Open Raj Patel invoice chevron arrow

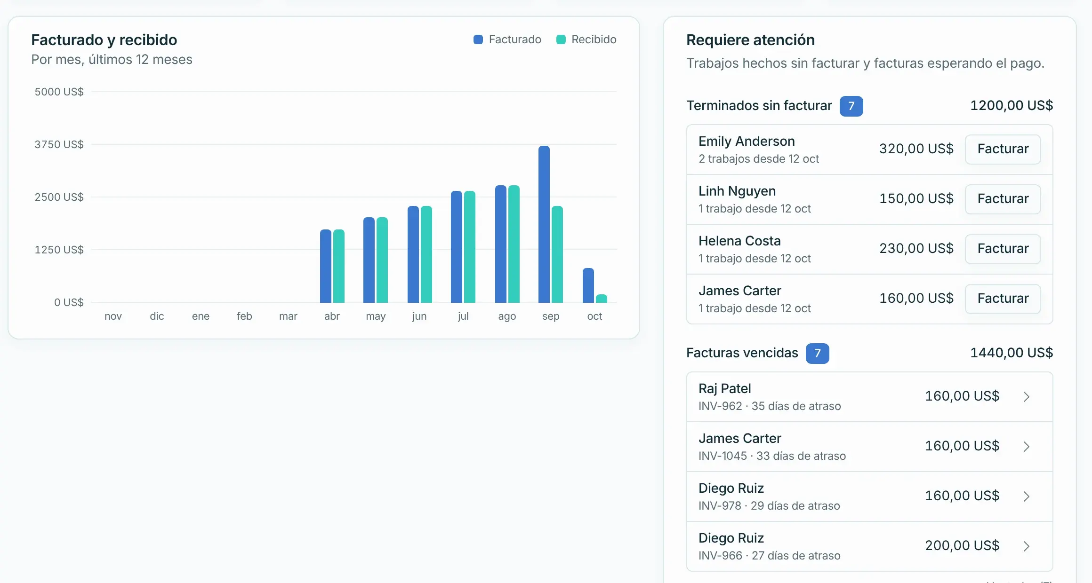point(1027,397)
